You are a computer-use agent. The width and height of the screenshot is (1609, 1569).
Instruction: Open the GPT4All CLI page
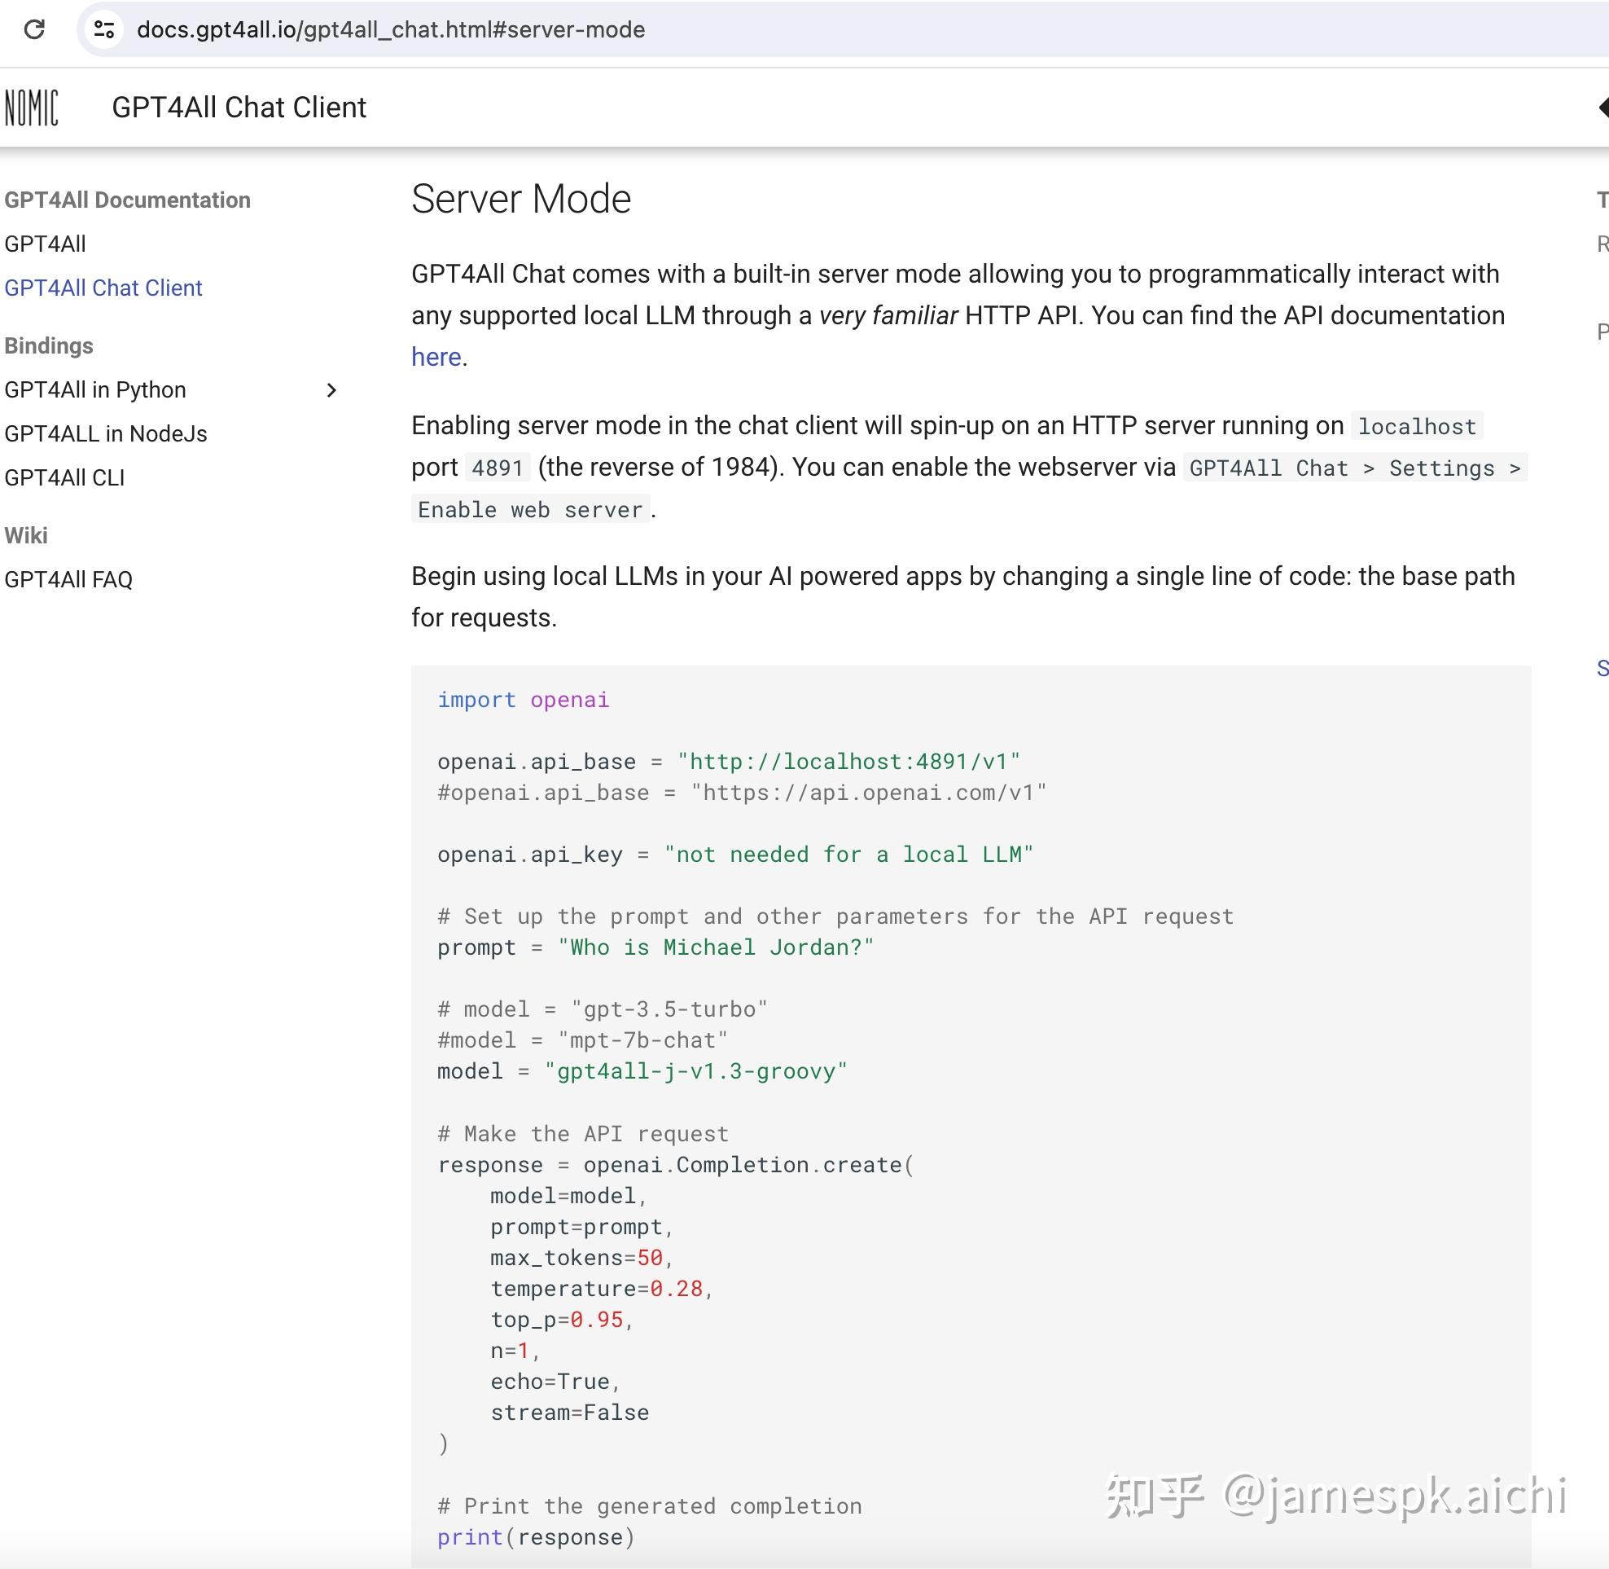[64, 478]
